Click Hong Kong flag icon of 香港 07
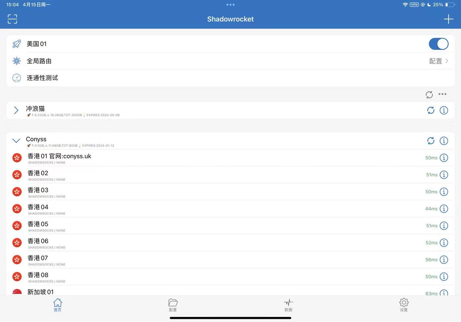This screenshot has width=461, height=322. [x=17, y=259]
